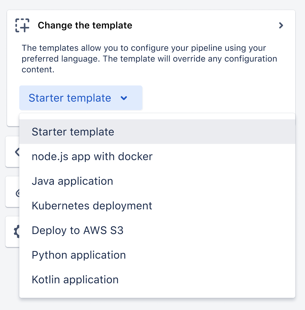305x310 pixels.
Task: Click the "Change the template" heading
Action: coord(85,25)
